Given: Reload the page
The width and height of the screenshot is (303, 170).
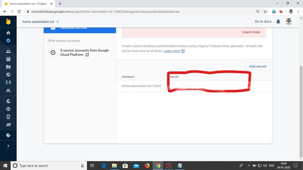Looking at the screenshot, I should pos(19,12).
